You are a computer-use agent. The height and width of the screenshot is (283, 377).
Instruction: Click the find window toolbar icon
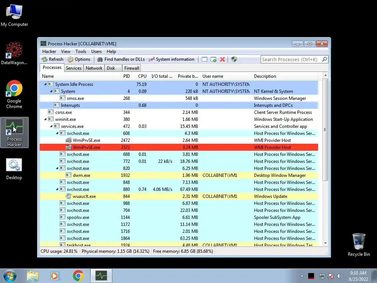204,59
